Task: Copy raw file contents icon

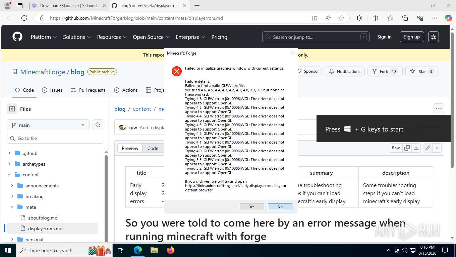Action: (x=407, y=148)
